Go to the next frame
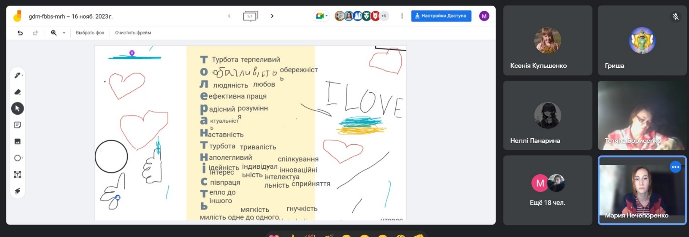This screenshot has width=689, height=237. pyautogui.click(x=272, y=16)
